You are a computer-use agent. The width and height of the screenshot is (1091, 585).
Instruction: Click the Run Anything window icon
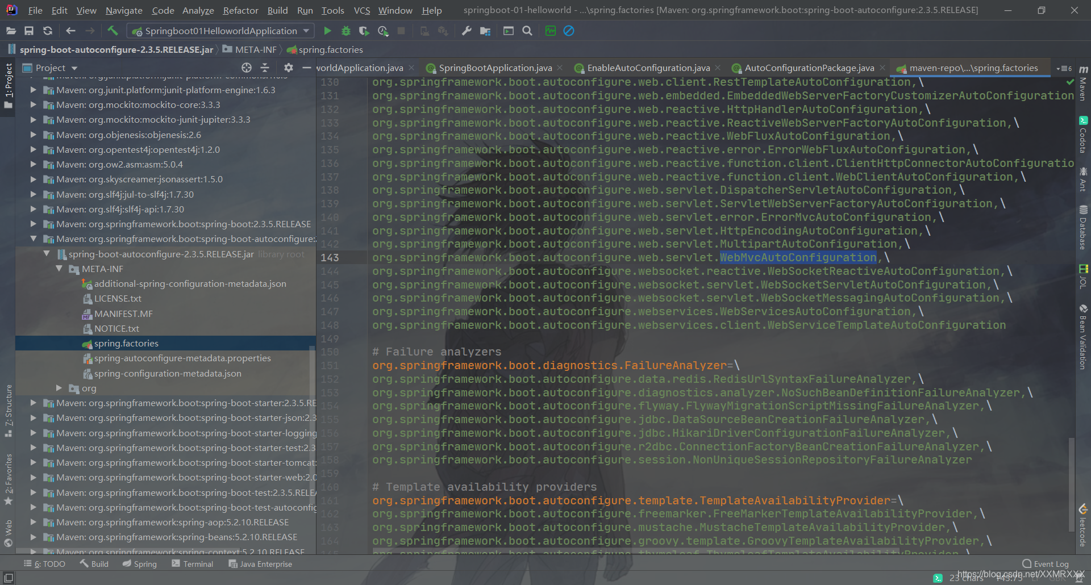click(x=509, y=31)
